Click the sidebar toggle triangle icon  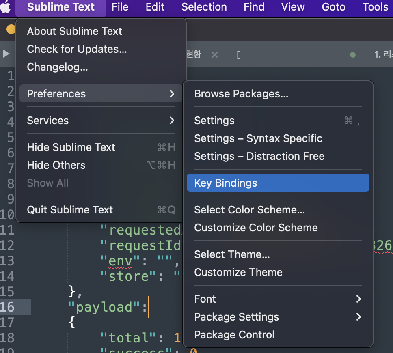(x=6, y=54)
